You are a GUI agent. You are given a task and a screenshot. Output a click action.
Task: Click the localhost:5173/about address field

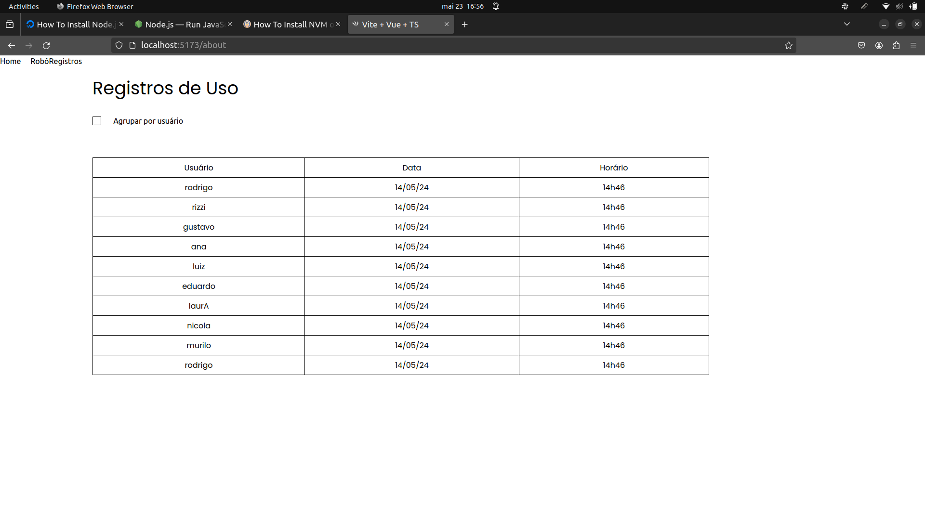click(x=453, y=45)
